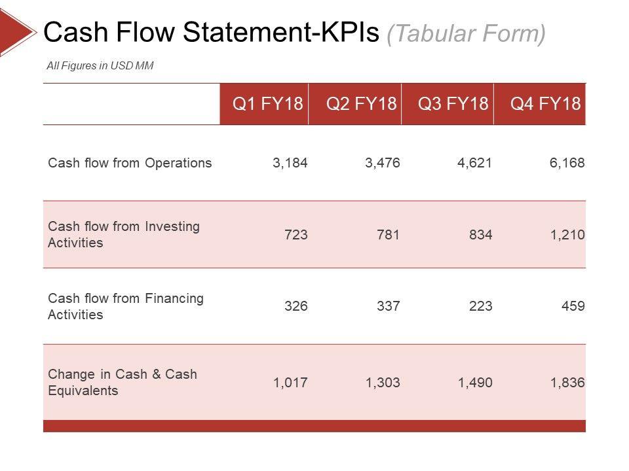629x471 pixels.
Task: Select the Change in Cash & Cash Equivalents label
Action: point(123,382)
